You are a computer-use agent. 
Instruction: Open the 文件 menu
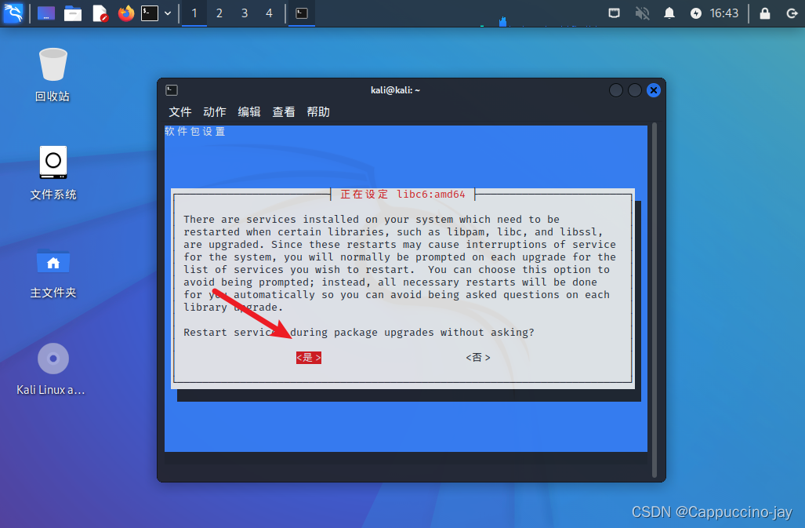(179, 112)
